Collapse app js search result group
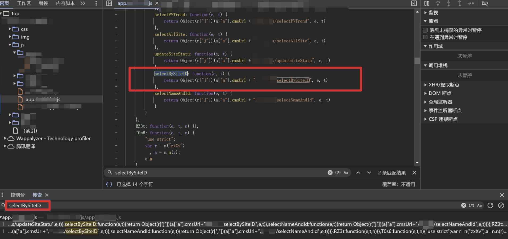 click(x=1, y=217)
